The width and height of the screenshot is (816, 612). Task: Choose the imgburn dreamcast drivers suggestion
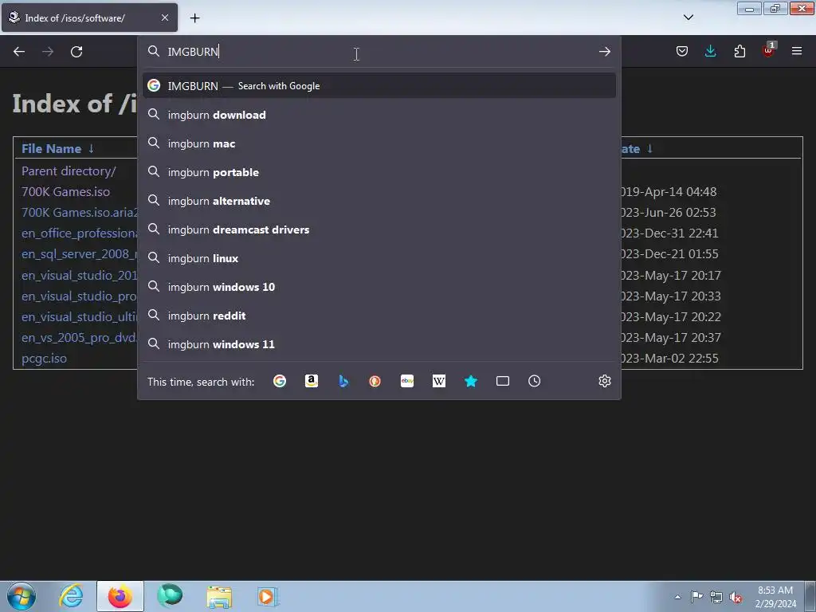pos(379,229)
